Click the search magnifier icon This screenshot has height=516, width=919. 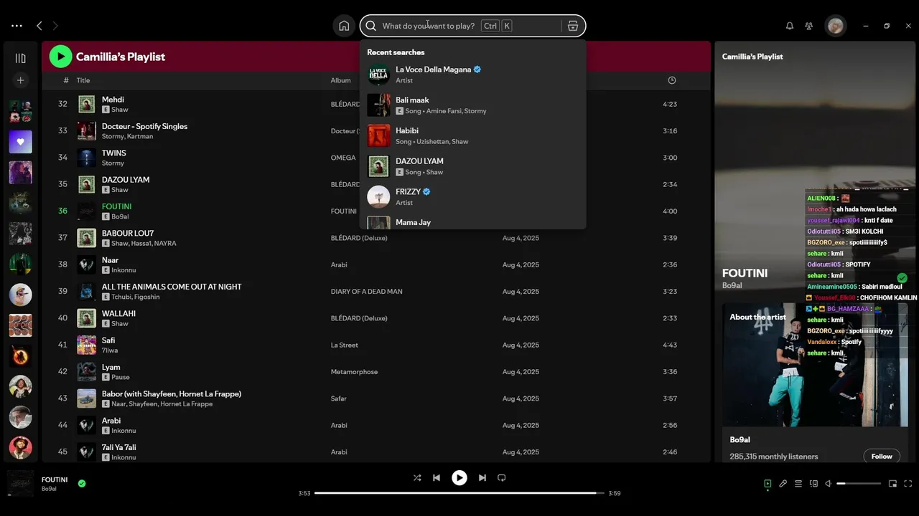pos(371,26)
